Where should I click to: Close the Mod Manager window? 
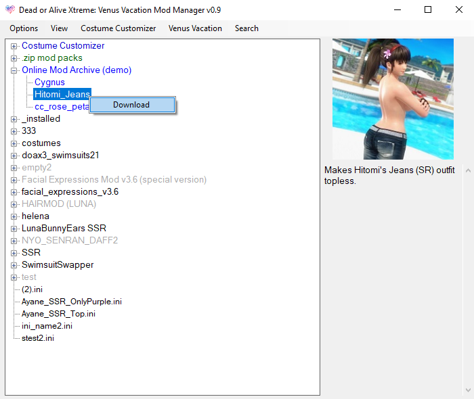[x=459, y=9]
